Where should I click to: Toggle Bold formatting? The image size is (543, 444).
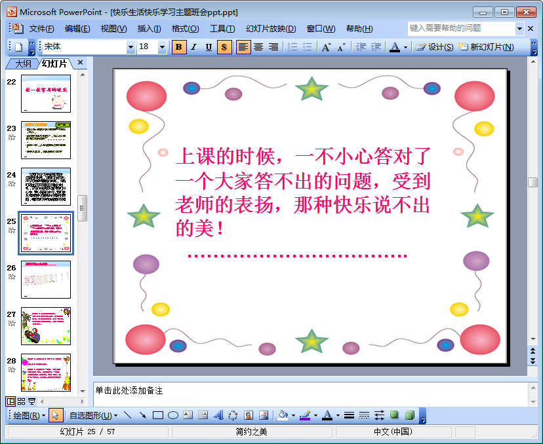(179, 46)
